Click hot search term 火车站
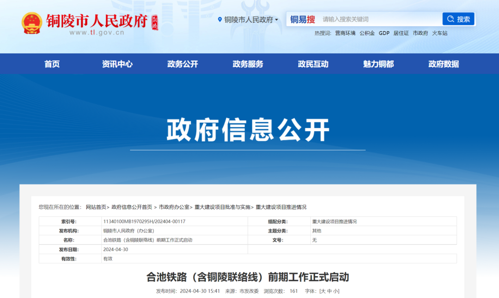The image size is (499, 298). [439, 33]
